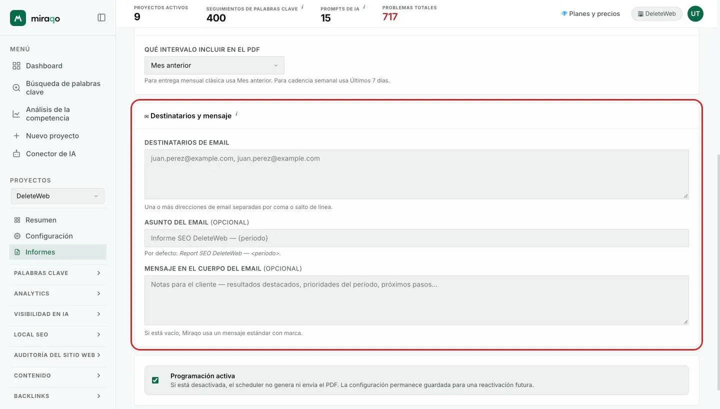This screenshot has height=409, width=720.
Task: Expand the Analytics section
Action: [57, 293]
